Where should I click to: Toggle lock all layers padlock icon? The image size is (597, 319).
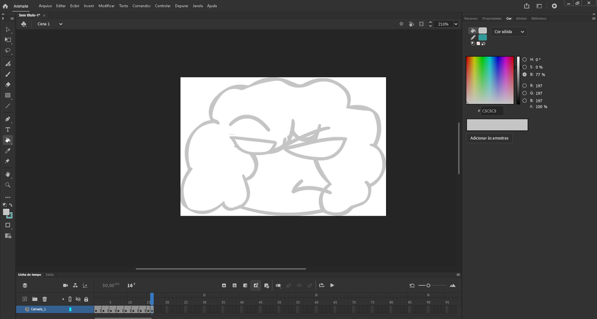click(86, 299)
